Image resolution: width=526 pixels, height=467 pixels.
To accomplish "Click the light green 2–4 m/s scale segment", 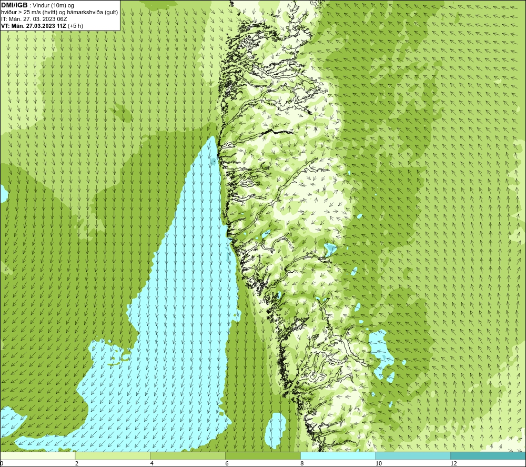I will pos(113,456).
